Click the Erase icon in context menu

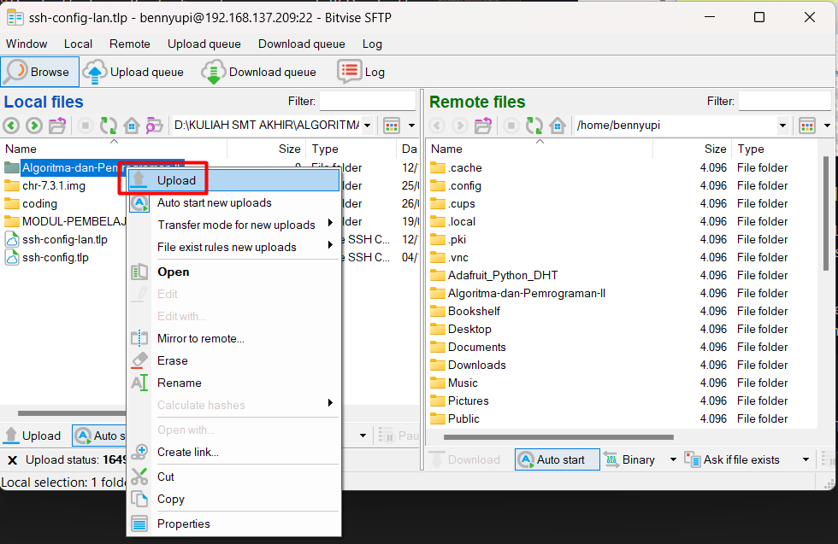pos(139,361)
